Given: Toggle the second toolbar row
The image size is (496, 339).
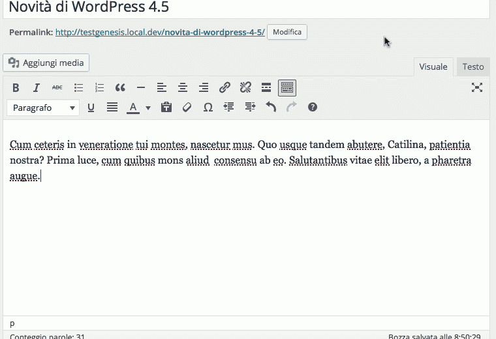Looking at the screenshot, I should 287,87.
